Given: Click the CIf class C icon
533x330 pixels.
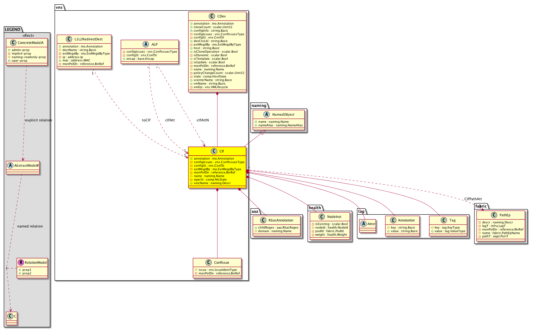Looking at the screenshot, I should (x=214, y=151).
